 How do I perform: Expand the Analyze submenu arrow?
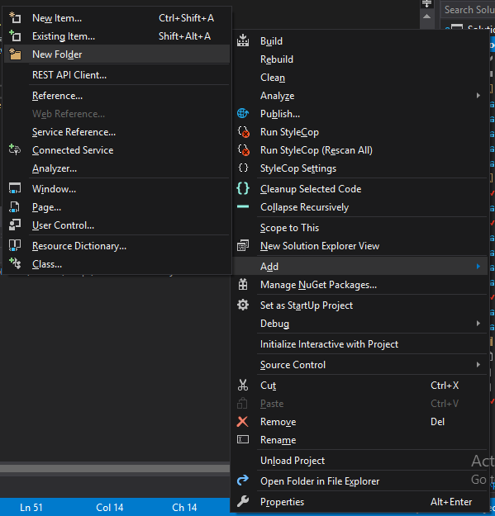(x=478, y=96)
